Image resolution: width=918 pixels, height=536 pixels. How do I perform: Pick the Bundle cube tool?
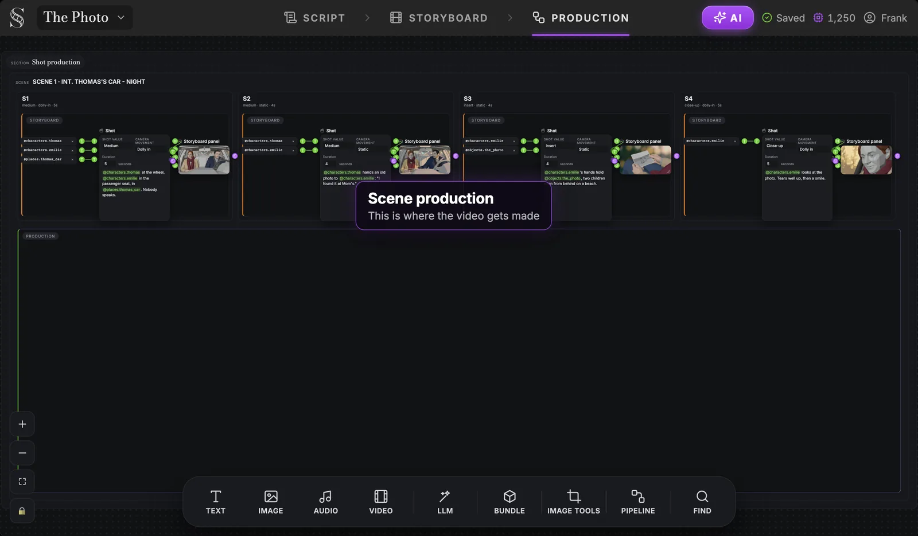point(509,502)
